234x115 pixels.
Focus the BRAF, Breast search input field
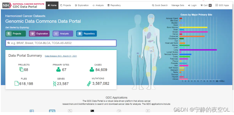[61, 43]
